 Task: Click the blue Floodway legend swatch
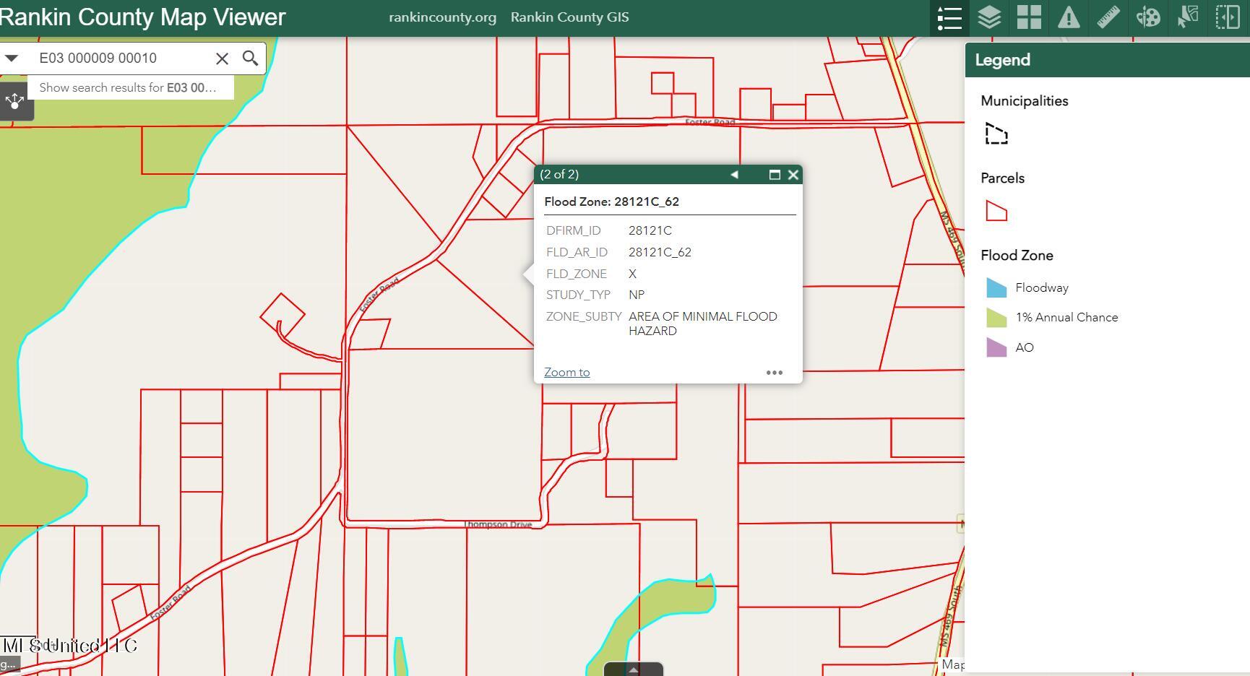pos(996,288)
